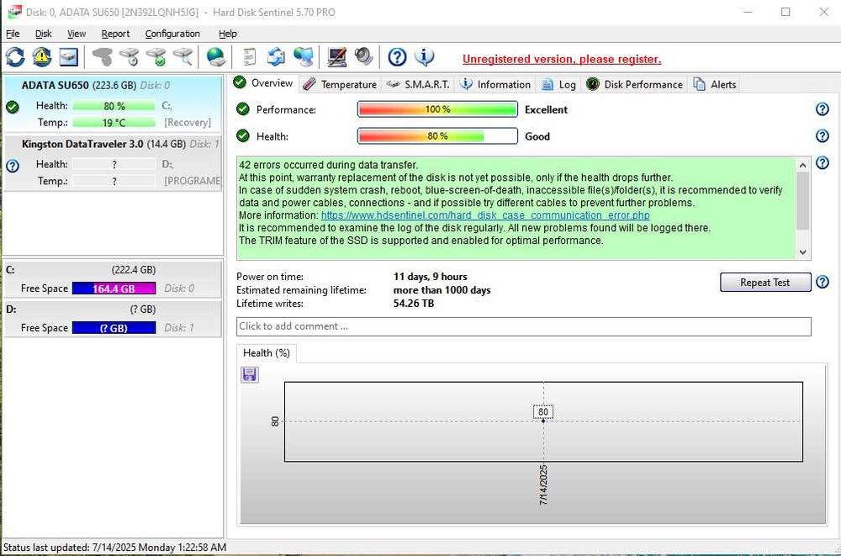Click the blue Refresh arrows toolbar icon
Image resolution: width=841 pixels, height=556 pixels.
[15, 57]
